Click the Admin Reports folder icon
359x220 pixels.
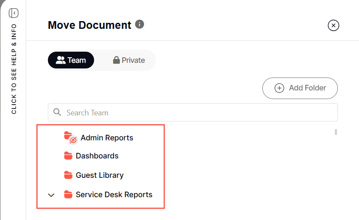(68, 136)
